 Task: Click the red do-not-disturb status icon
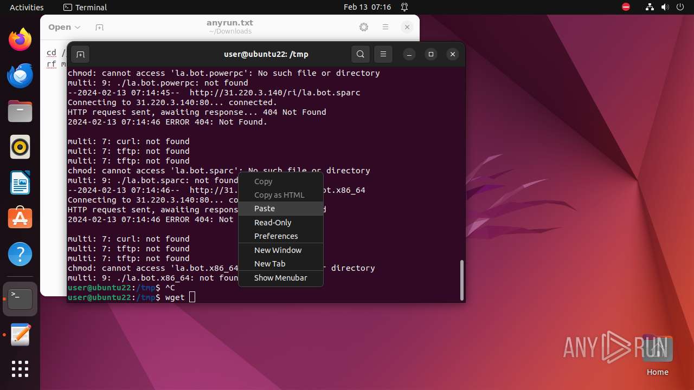(x=626, y=7)
